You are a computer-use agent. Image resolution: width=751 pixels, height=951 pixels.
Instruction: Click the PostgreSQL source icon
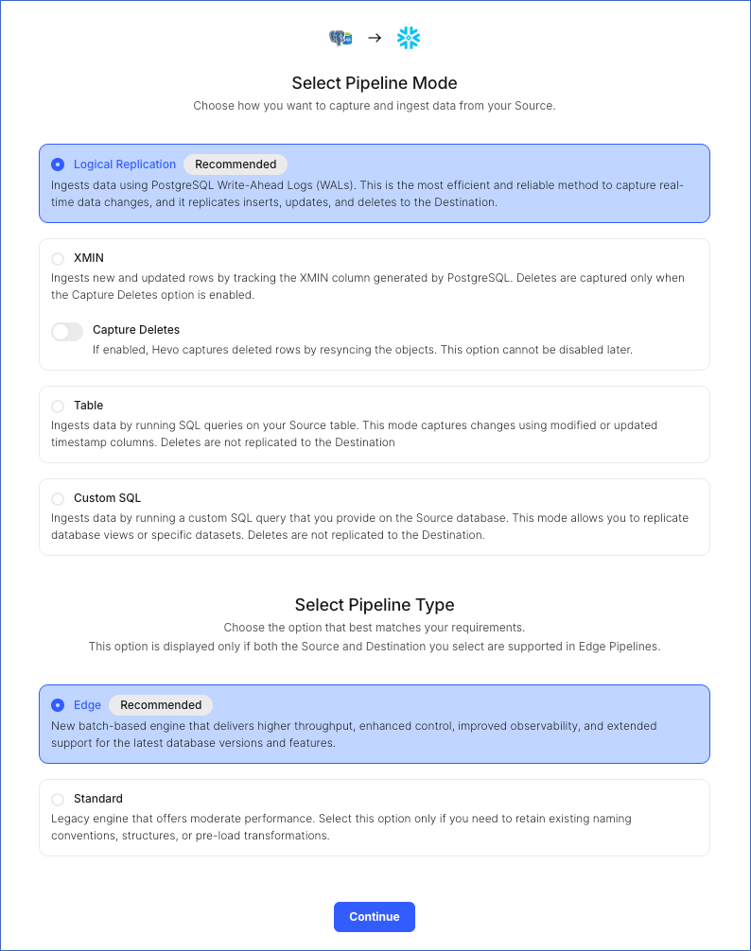[341, 38]
